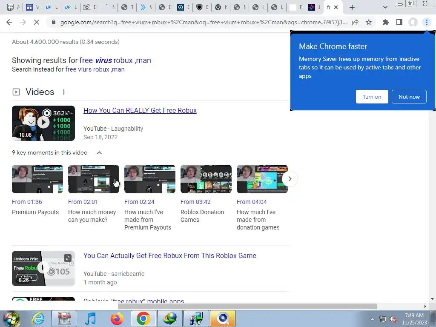Open 'How You Can REALLY Get Free Robux'
Viewport: 436px width, 327px height.
coord(140,110)
